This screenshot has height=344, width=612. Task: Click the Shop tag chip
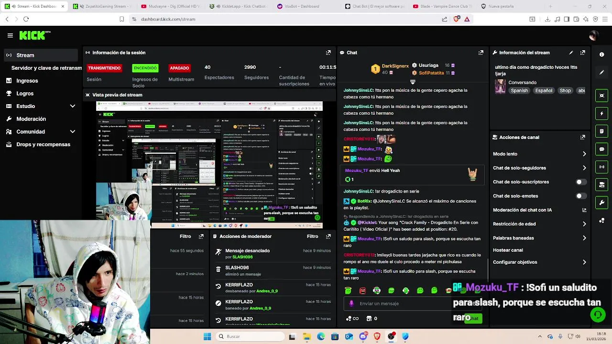(565, 90)
